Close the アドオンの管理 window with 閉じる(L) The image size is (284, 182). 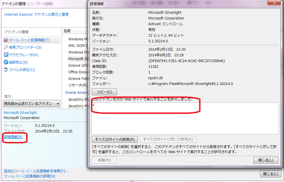click(x=271, y=174)
